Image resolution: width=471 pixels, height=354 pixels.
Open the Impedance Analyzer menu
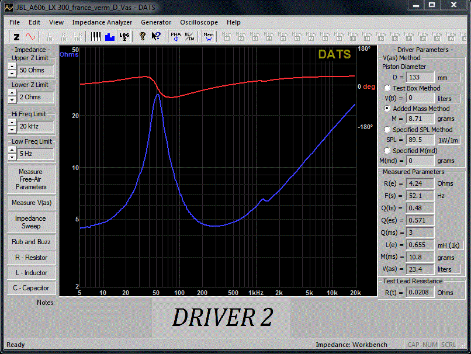coord(102,22)
